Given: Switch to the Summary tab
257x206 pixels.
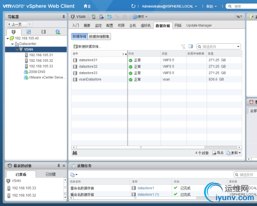Looking at the screenshot, I should click(x=87, y=26).
